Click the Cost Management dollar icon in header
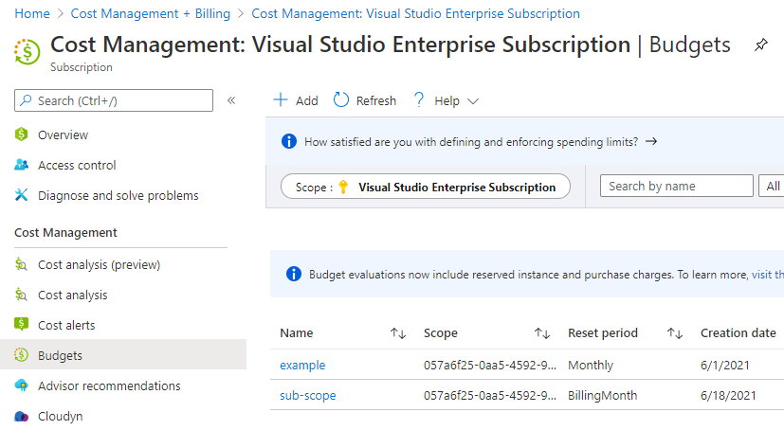The image size is (784, 430). tap(27, 51)
